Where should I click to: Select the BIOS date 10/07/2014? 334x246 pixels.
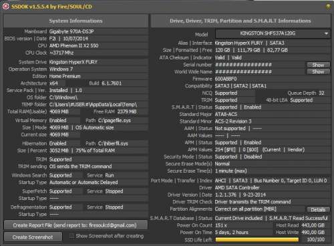75,39
